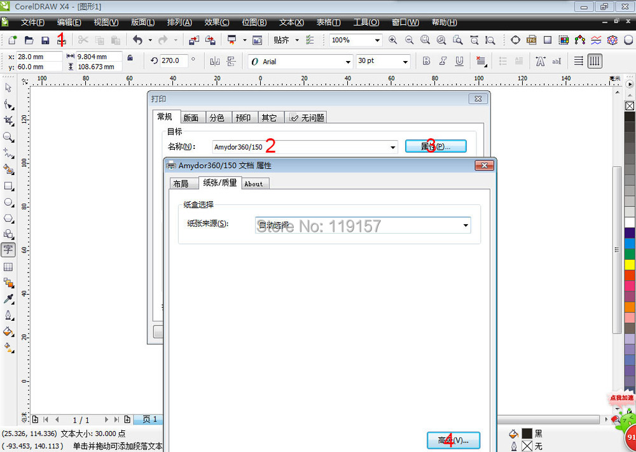Select the Table tool

click(x=8, y=267)
